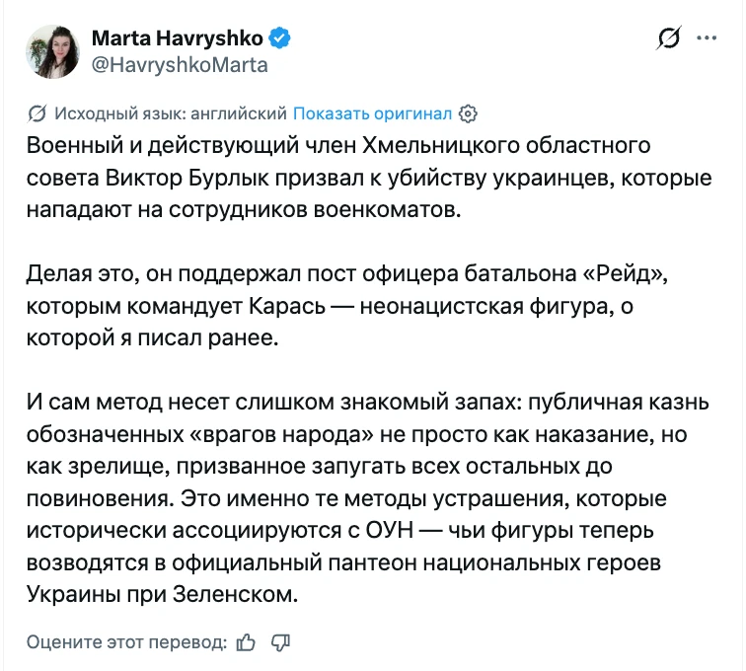
Task: Click the paragraph starting with Военный и действующий
Action: pyautogui.click(x=369, y=178)
